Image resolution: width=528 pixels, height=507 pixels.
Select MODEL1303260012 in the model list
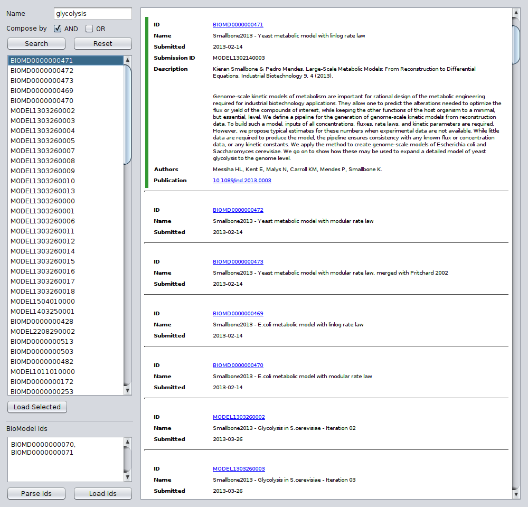point(65,241)
